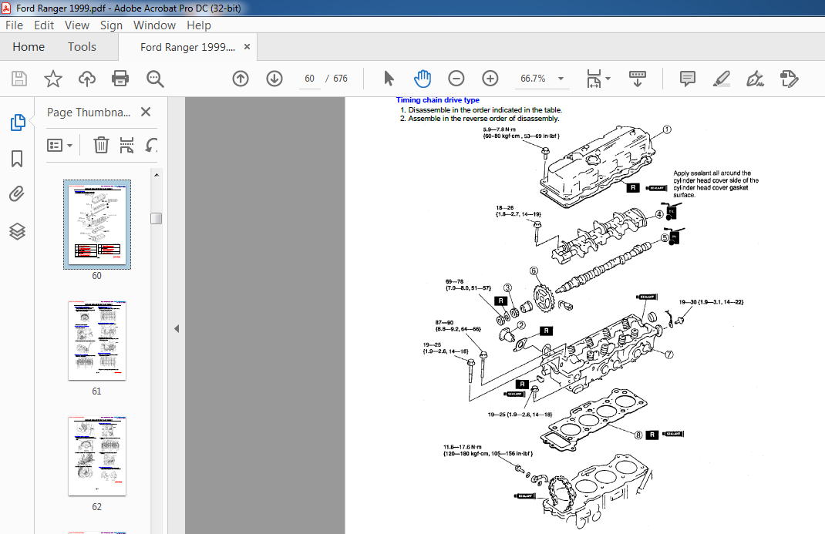
Task: Click the 'Page Thumbna...' panel title
Action: click(x=89, y=112)
